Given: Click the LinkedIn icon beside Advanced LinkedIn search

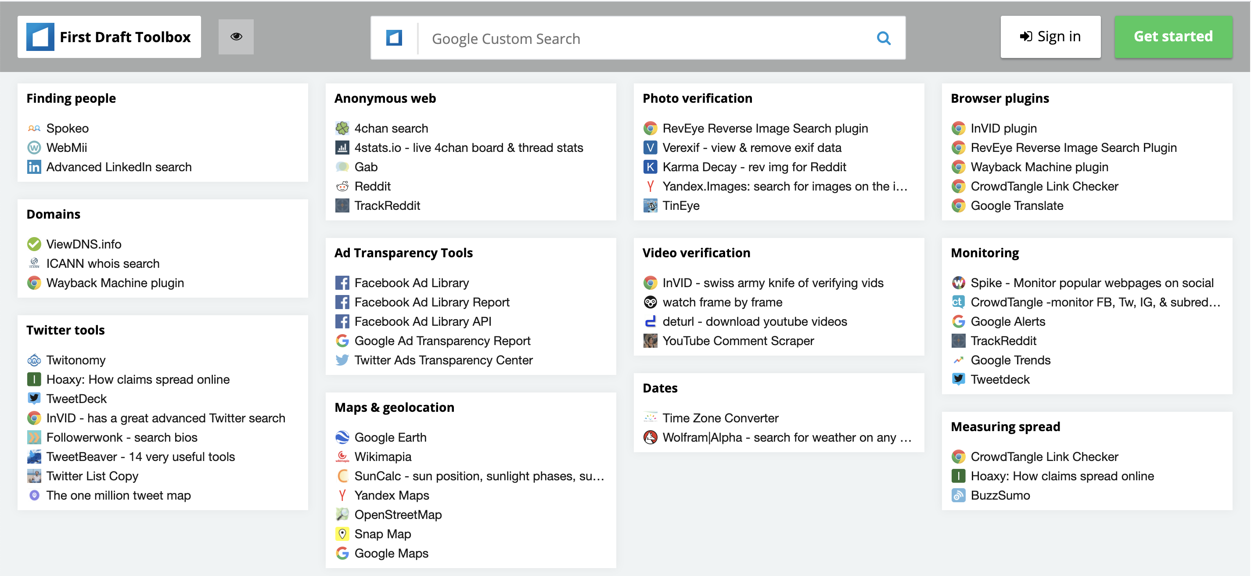Looking at the screenshot, I should point(34,167).
